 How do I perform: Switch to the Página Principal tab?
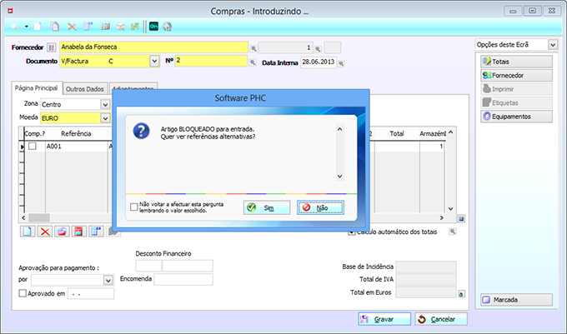36,88
